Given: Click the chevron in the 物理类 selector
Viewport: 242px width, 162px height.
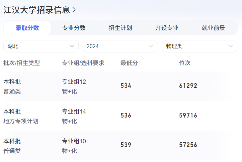Looking at the screenshot, I should [231, 46].
